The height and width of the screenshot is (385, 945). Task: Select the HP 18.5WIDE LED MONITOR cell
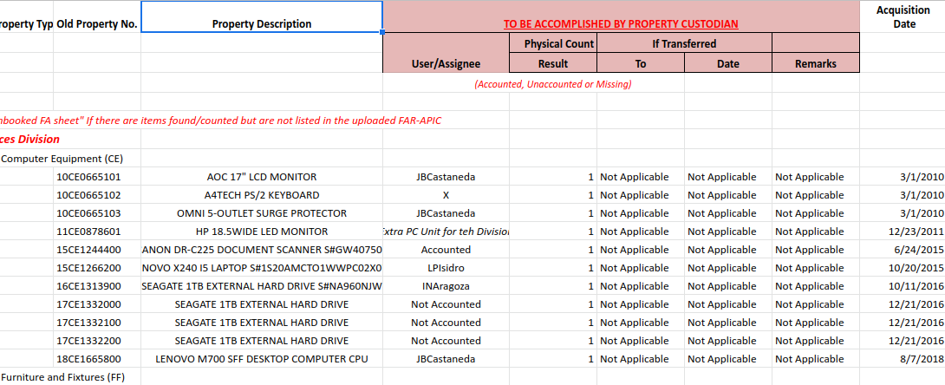262,232
